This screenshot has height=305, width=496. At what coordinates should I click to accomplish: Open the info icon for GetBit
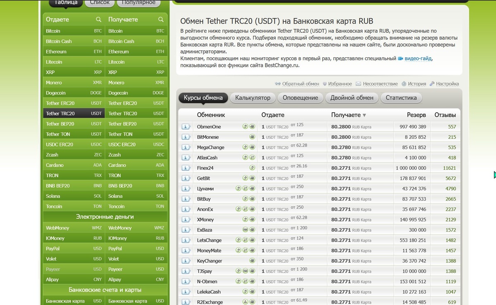coord(186,178)
